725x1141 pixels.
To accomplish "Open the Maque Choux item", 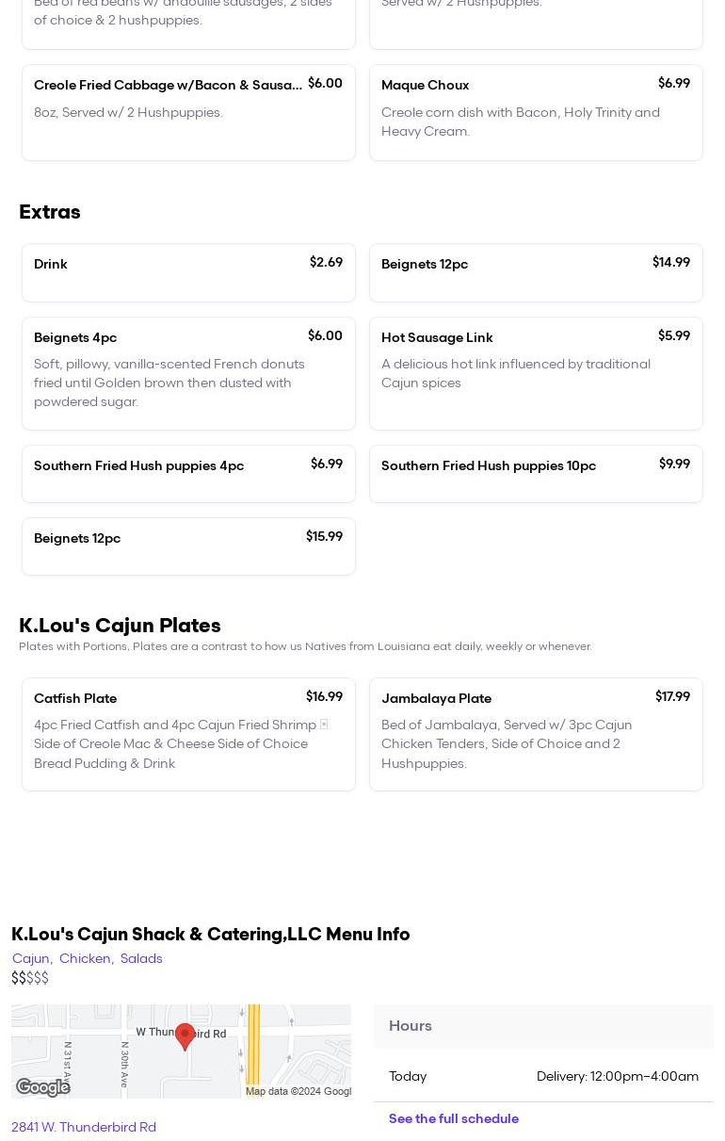I will [536, 112].
